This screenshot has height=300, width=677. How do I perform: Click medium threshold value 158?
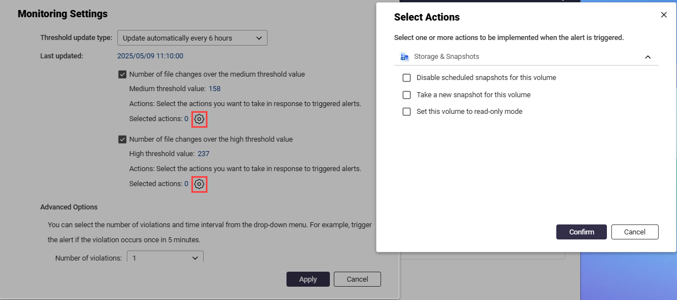pos(215,89)
